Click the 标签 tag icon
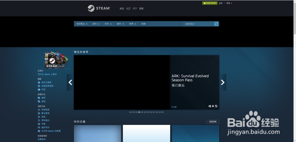This screenshot has height=142, width=296. 39,90
